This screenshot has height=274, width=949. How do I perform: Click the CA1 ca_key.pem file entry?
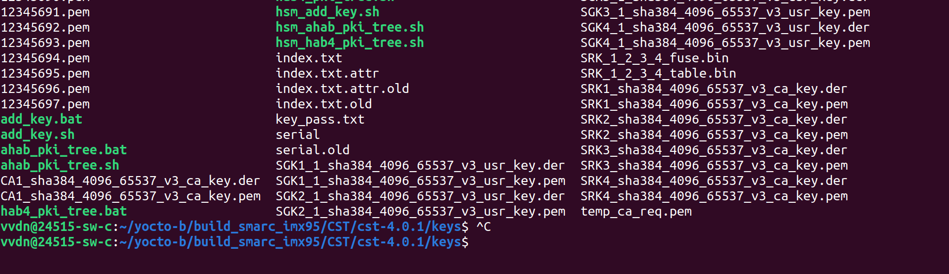[x=130, y=196]
